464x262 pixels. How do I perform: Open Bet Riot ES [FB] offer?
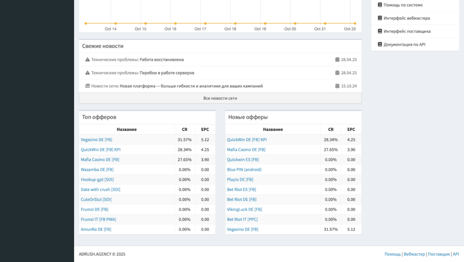[x=242, y=189]
